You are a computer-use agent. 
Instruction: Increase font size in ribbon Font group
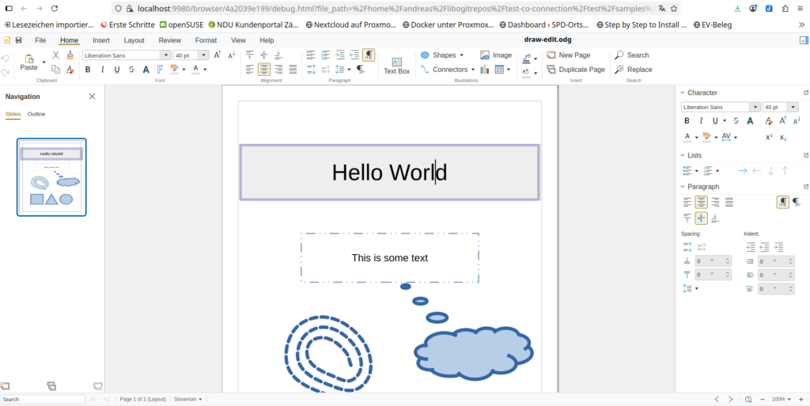point(218,55)
